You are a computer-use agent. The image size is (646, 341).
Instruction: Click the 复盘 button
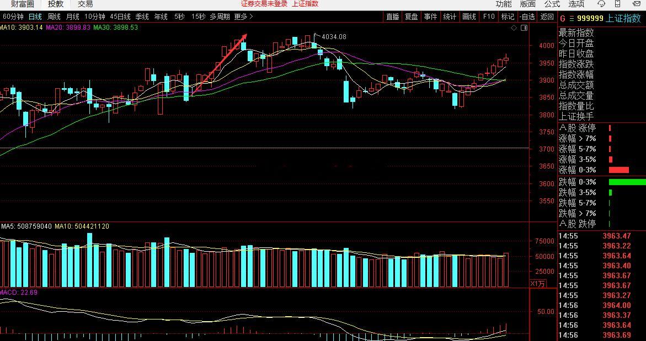coord(411,17)
